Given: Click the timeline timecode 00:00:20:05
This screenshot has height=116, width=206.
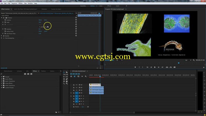Looking at the screenshot, I should 75,74.
